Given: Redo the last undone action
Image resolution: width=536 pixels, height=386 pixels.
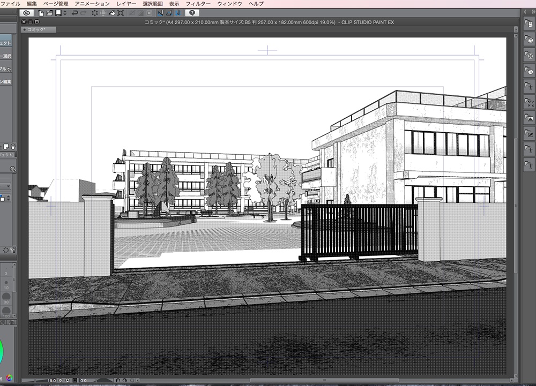Looking at the screenshot, I should coord(83,13).
